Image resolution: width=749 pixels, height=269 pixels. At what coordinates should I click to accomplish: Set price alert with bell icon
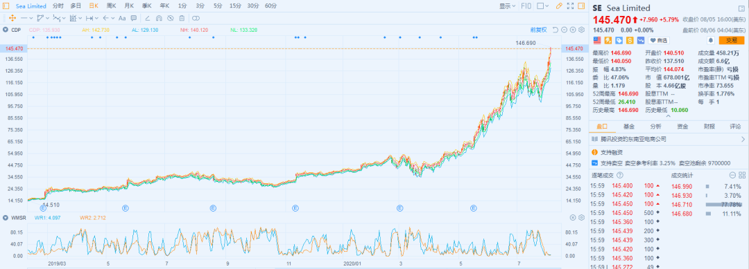(711, 41)
